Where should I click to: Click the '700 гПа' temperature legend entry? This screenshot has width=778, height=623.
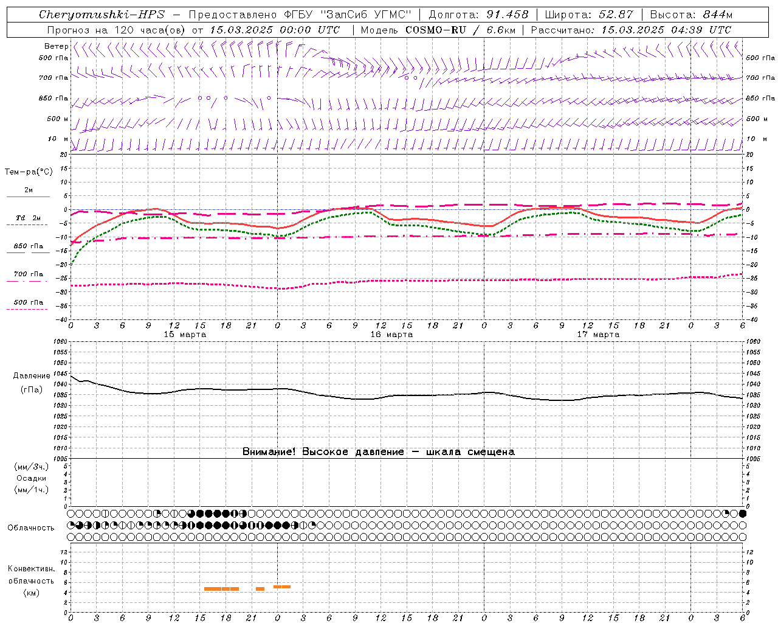[28, 274]
